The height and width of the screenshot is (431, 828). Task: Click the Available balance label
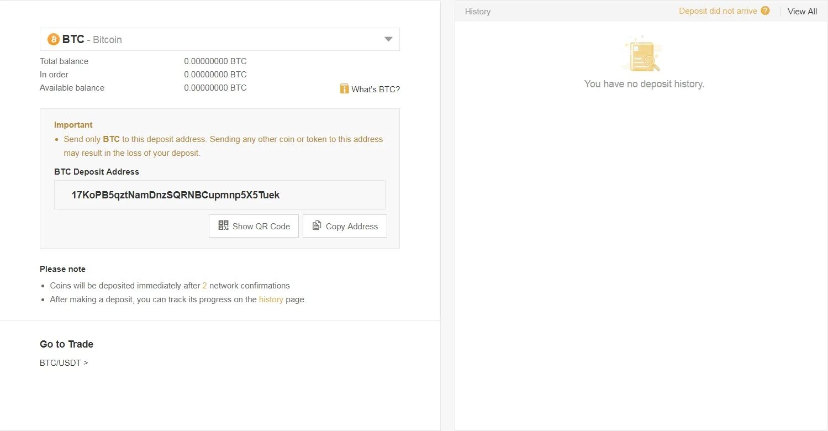pos(72,88)
